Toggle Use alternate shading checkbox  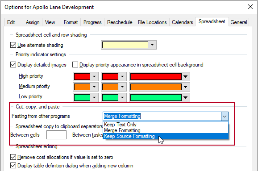13,45
